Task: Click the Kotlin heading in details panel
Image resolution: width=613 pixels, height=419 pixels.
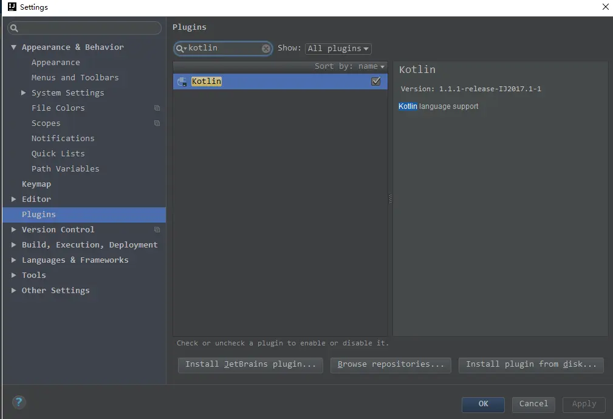Action: coord(417,70)
